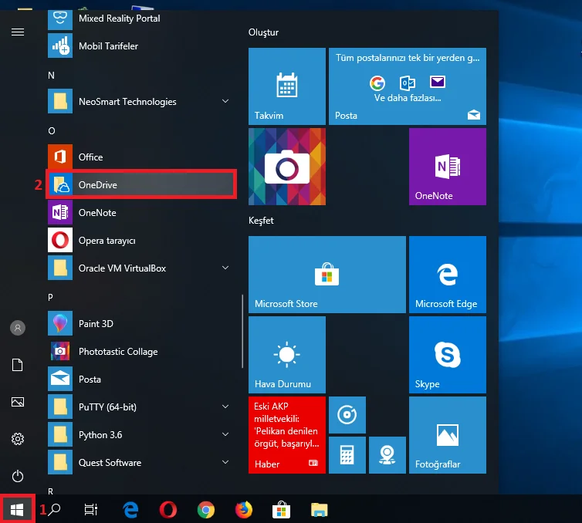Open OneDrive from the app list
Screen dimensions: 582x523
click(x=141, y=184)
